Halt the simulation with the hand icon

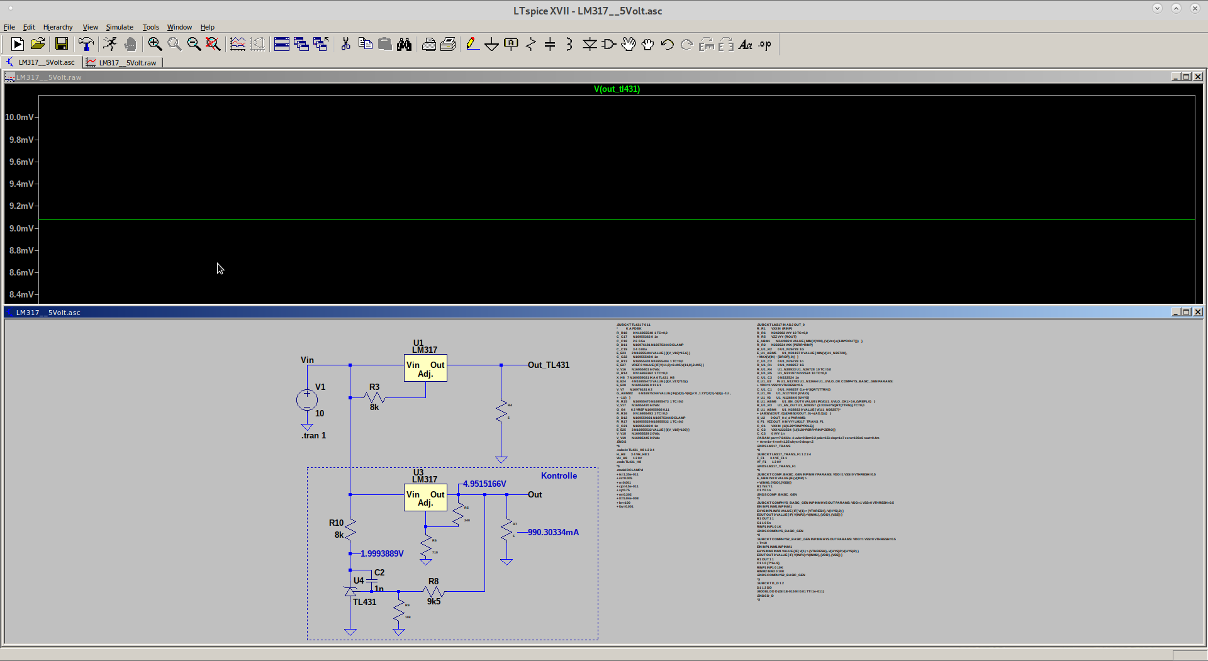point(130,44)
